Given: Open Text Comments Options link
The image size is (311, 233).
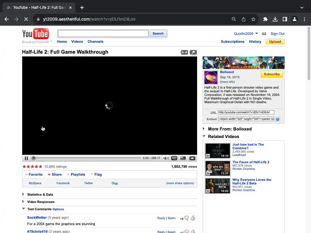Looking at the screenshot, I should tap(58, 209).
